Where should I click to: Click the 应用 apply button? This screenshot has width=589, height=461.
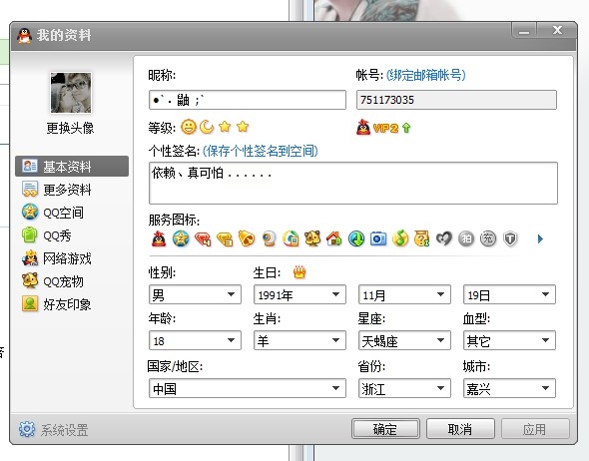coord(535,429)
